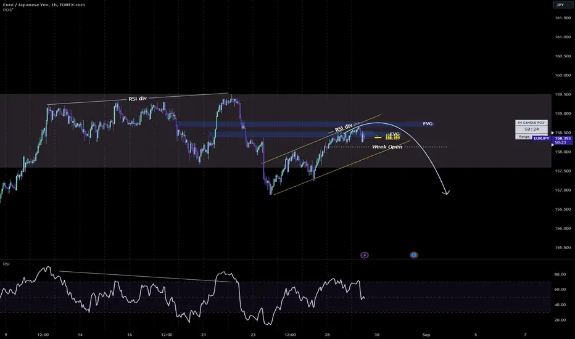Image resolution: width=575 pixels, height=339 pixels.
Task: Click the Sep date on time axis
Action: tap(426, 335)
